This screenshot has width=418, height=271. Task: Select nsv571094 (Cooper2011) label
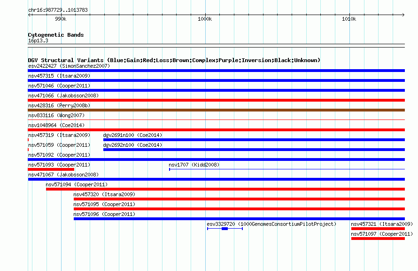point(77,184)
